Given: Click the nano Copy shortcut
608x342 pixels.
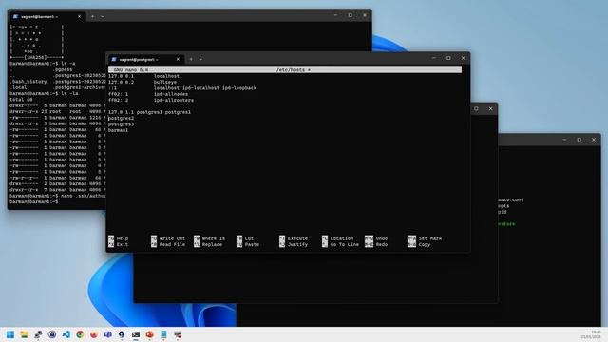Looking at the screenshot, I should click(x=425, y=245).
